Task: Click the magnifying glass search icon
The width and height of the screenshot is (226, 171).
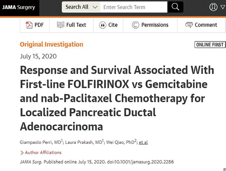Action: click(x=175, y=7)
